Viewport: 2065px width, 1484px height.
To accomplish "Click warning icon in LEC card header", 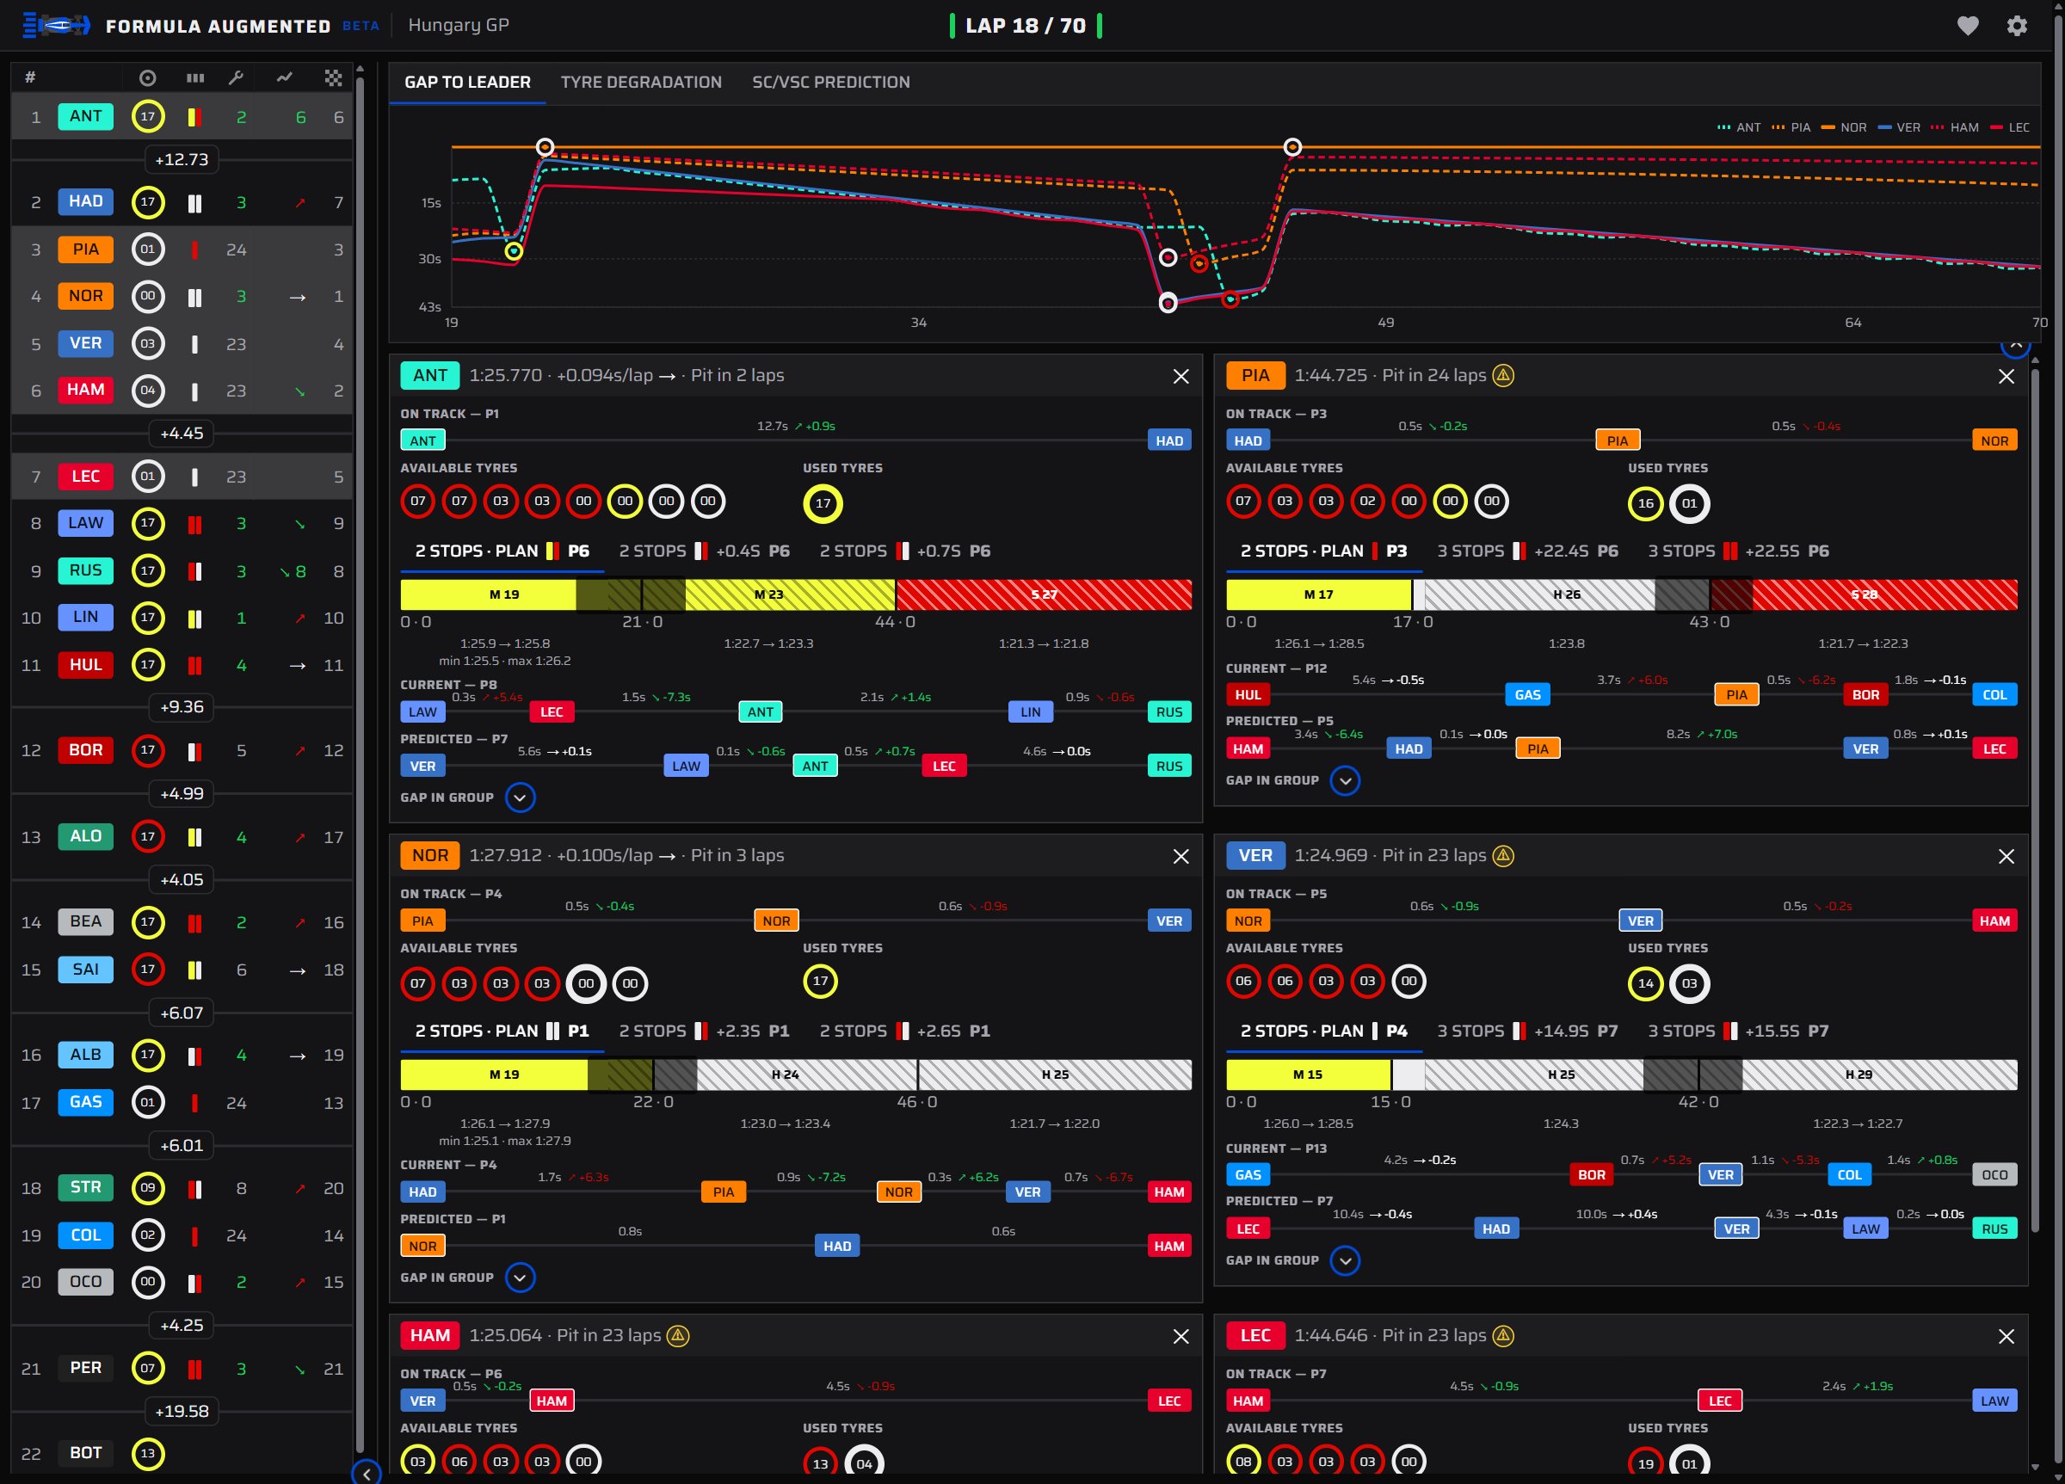I will point(1503,1334).
